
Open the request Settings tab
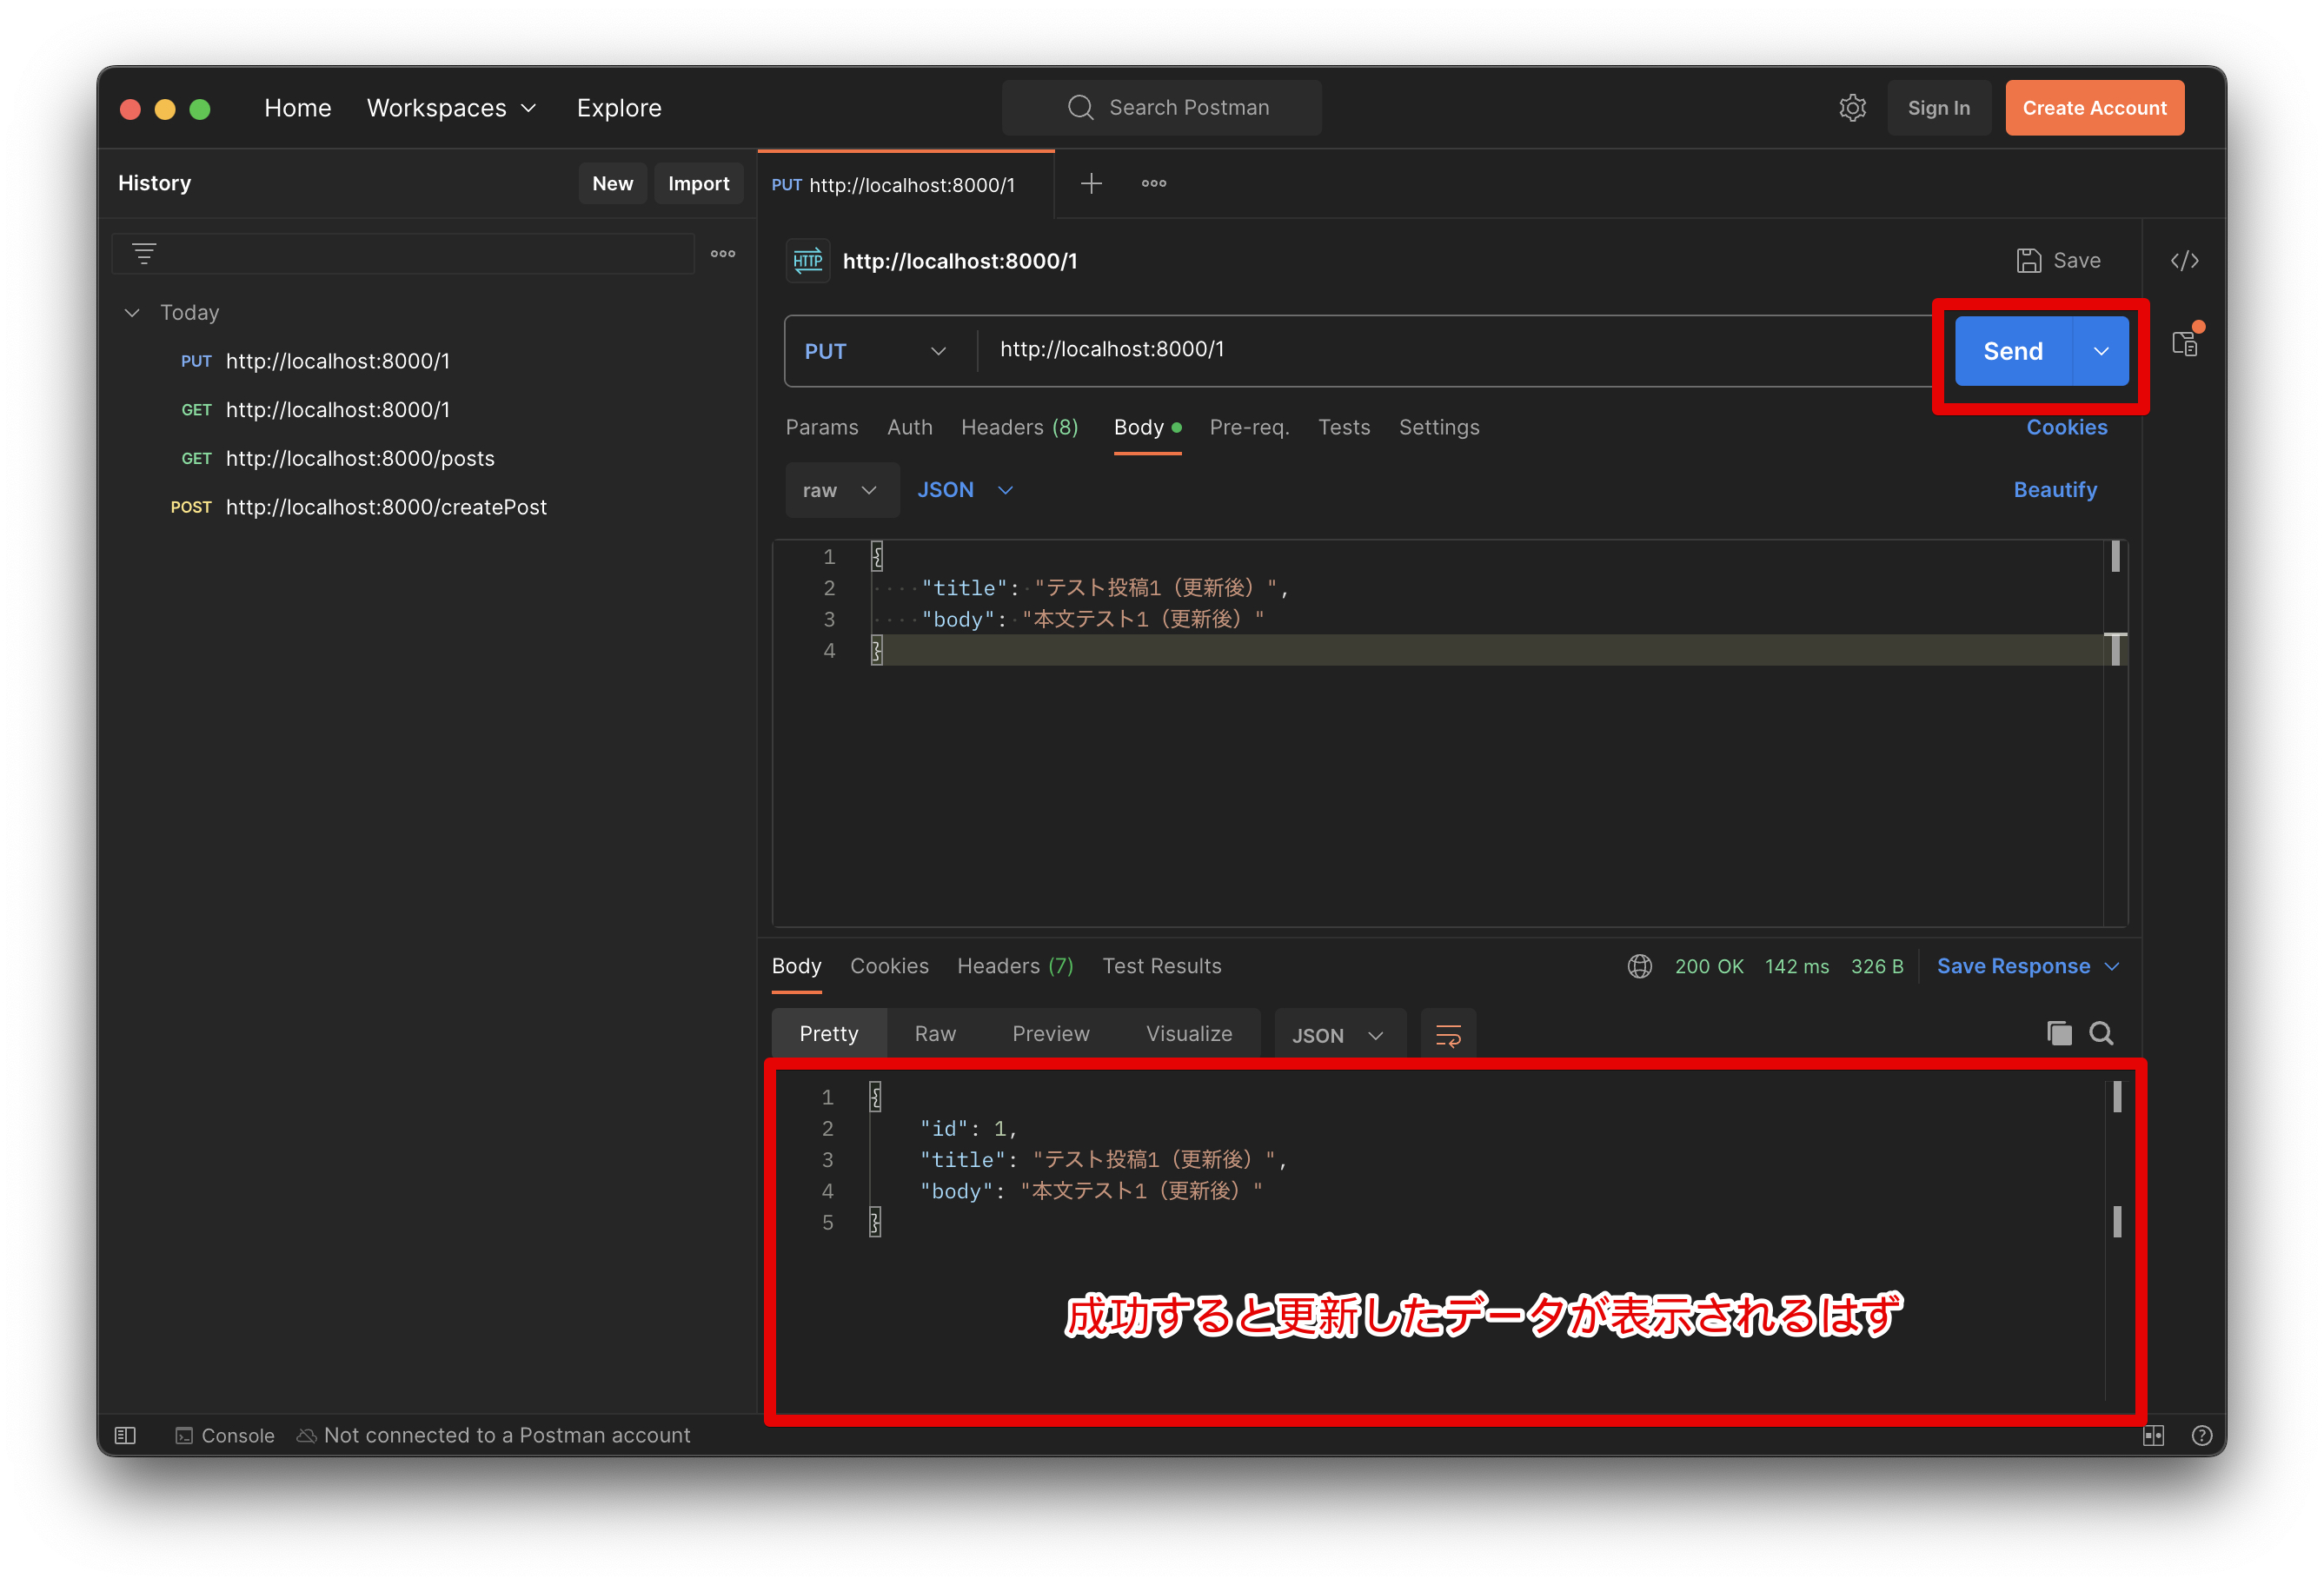1438,427
